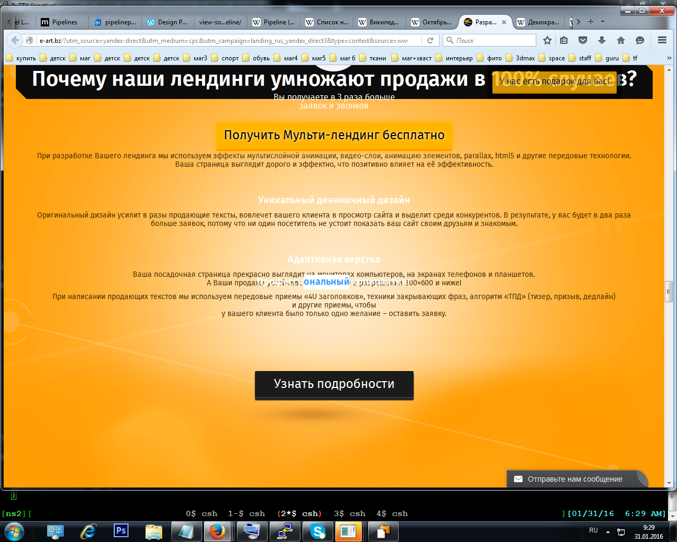This screenshot has width=677, height=542.
Task: Open a new tab with the plus button
Action: coord(591,22)
